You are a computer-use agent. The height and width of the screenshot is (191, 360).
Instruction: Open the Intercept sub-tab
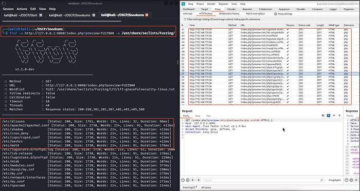click(x=188, y=14)
